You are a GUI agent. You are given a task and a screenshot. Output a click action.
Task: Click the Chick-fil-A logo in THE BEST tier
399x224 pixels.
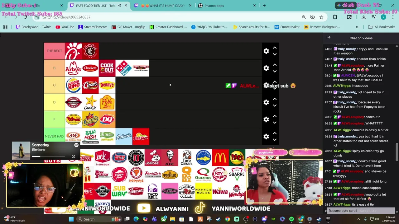tap(73, 51)
